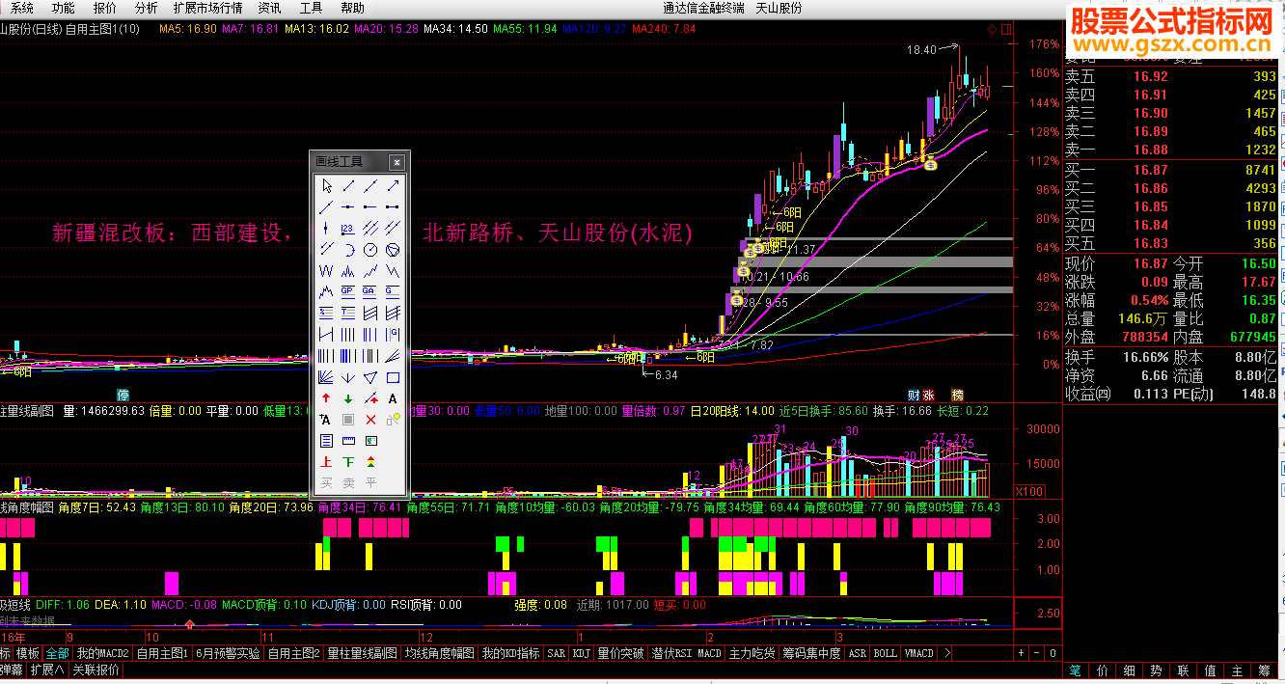Open the 工具 menu
1285x684 pixels.
click(311, 8)
